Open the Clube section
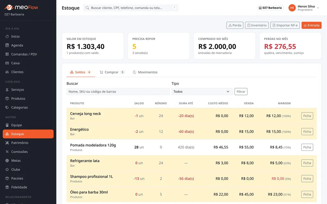This screenshot has width=327, height=204. 28,169
